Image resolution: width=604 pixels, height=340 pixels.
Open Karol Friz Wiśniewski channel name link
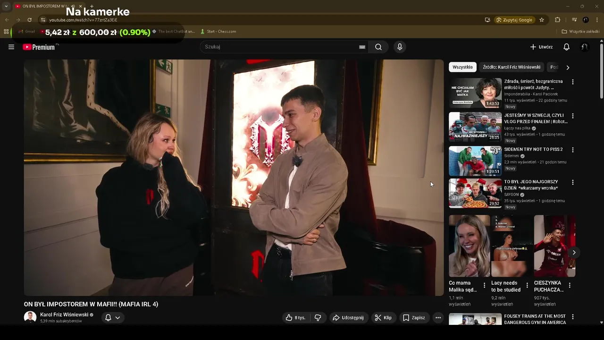pyautogui.click(x=64, y=314)
